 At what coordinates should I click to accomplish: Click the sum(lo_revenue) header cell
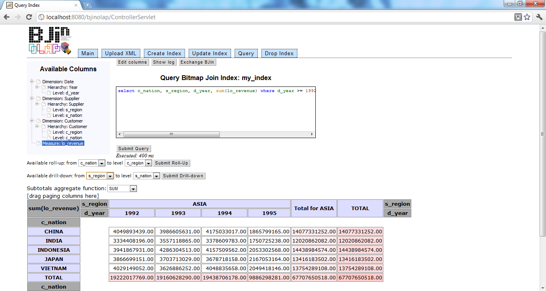(54, 208)
